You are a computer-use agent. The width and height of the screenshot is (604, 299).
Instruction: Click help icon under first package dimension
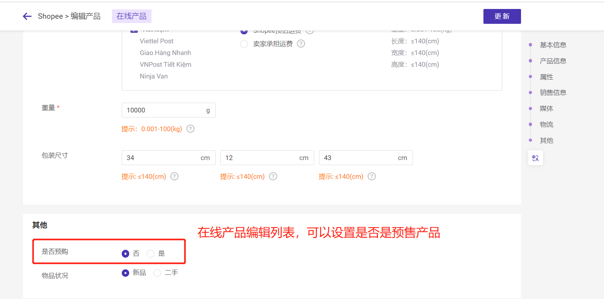(175, 176)
